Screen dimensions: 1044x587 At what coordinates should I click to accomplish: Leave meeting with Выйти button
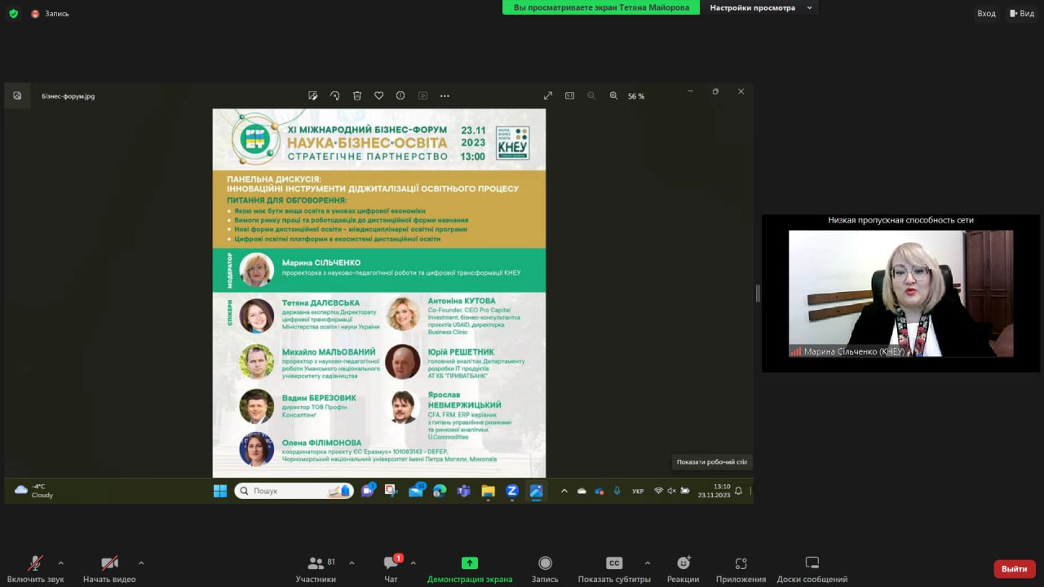coord(1015,568)
